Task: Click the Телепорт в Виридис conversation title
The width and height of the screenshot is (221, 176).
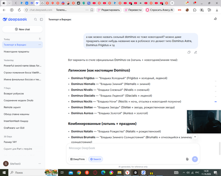Action: pos(60,19)
